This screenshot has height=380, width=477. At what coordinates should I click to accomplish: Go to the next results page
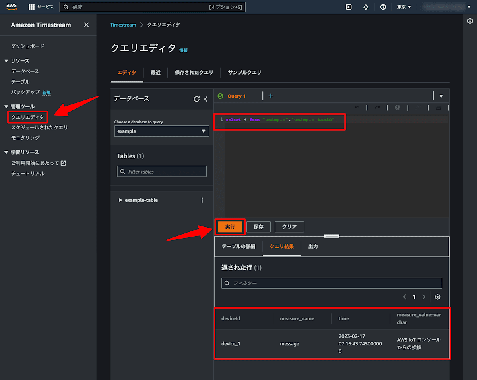pos(424,297)
